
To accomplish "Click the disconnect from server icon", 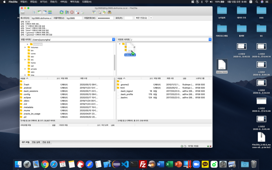I will (x=77, y=12).
